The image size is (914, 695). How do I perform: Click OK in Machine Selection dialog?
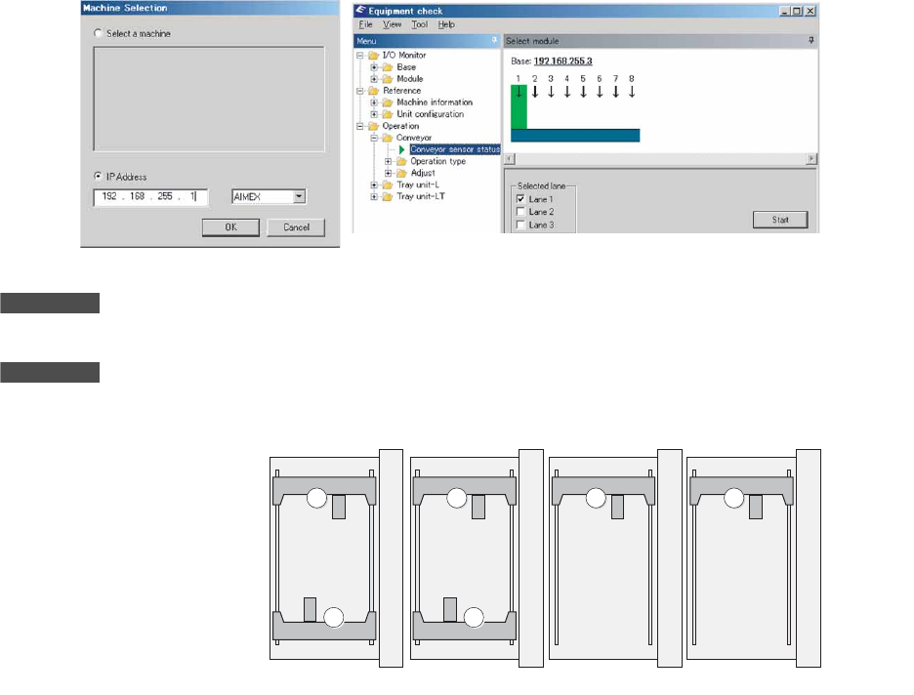click(x=230, y=227)
